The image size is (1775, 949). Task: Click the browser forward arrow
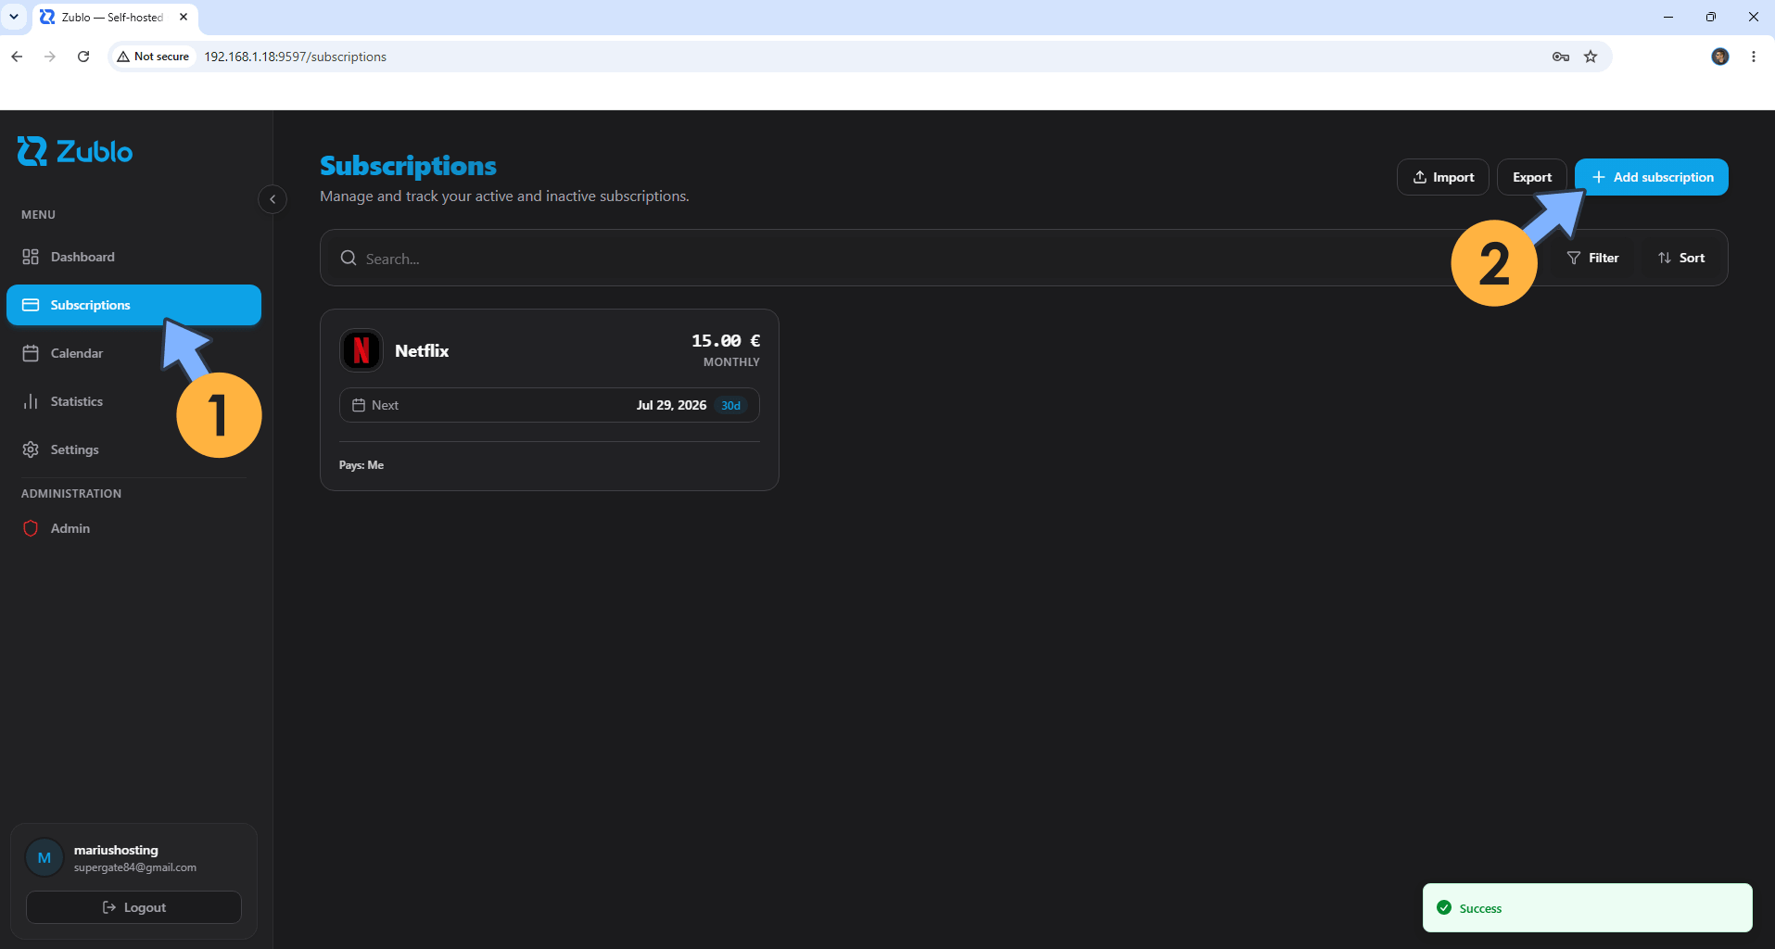[x=50, y=57]
